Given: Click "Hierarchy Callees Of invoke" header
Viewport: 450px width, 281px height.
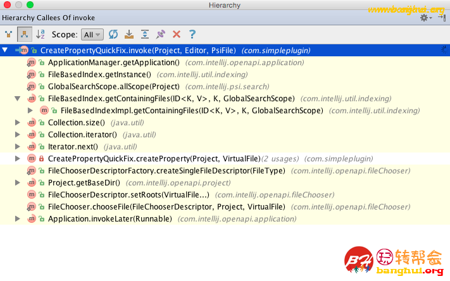Looking at the screenshot, I should (48, 18).
